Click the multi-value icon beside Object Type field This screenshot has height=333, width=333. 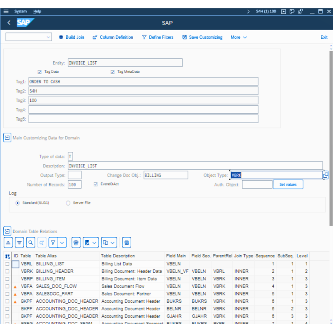[x=326, y=175]
